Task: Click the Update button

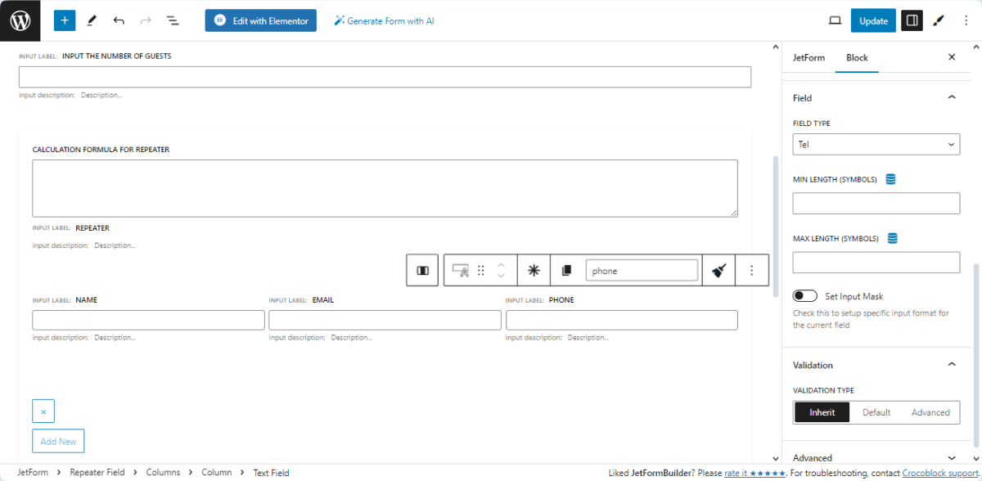Action: coord(873,20)
